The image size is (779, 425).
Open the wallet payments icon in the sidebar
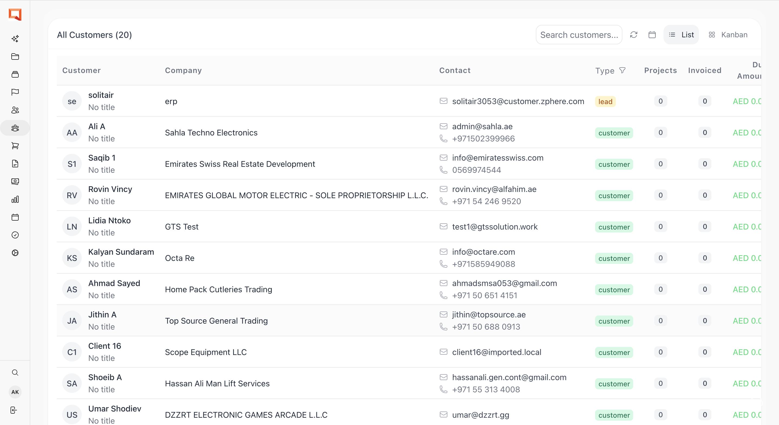coord(15,181)
